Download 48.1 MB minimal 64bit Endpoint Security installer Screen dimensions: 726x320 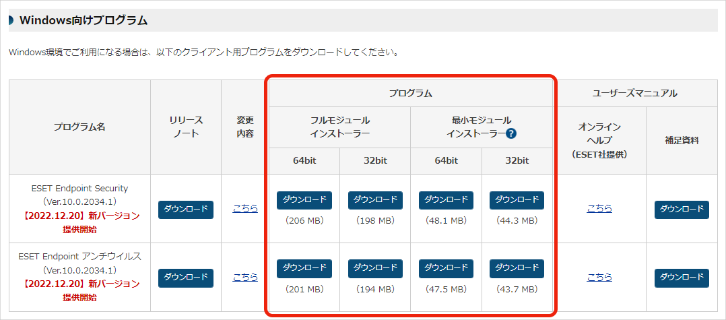(x=447, y=200)
